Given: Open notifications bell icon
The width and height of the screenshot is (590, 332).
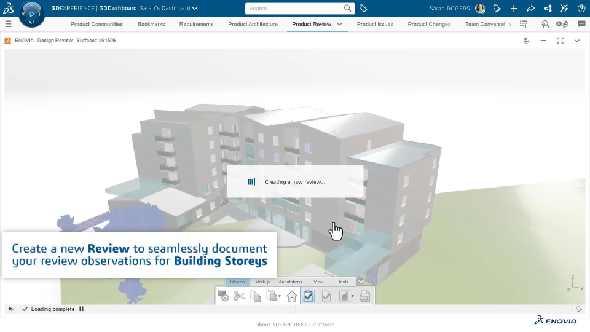Looking at the screenshot, I should (497, 8).
